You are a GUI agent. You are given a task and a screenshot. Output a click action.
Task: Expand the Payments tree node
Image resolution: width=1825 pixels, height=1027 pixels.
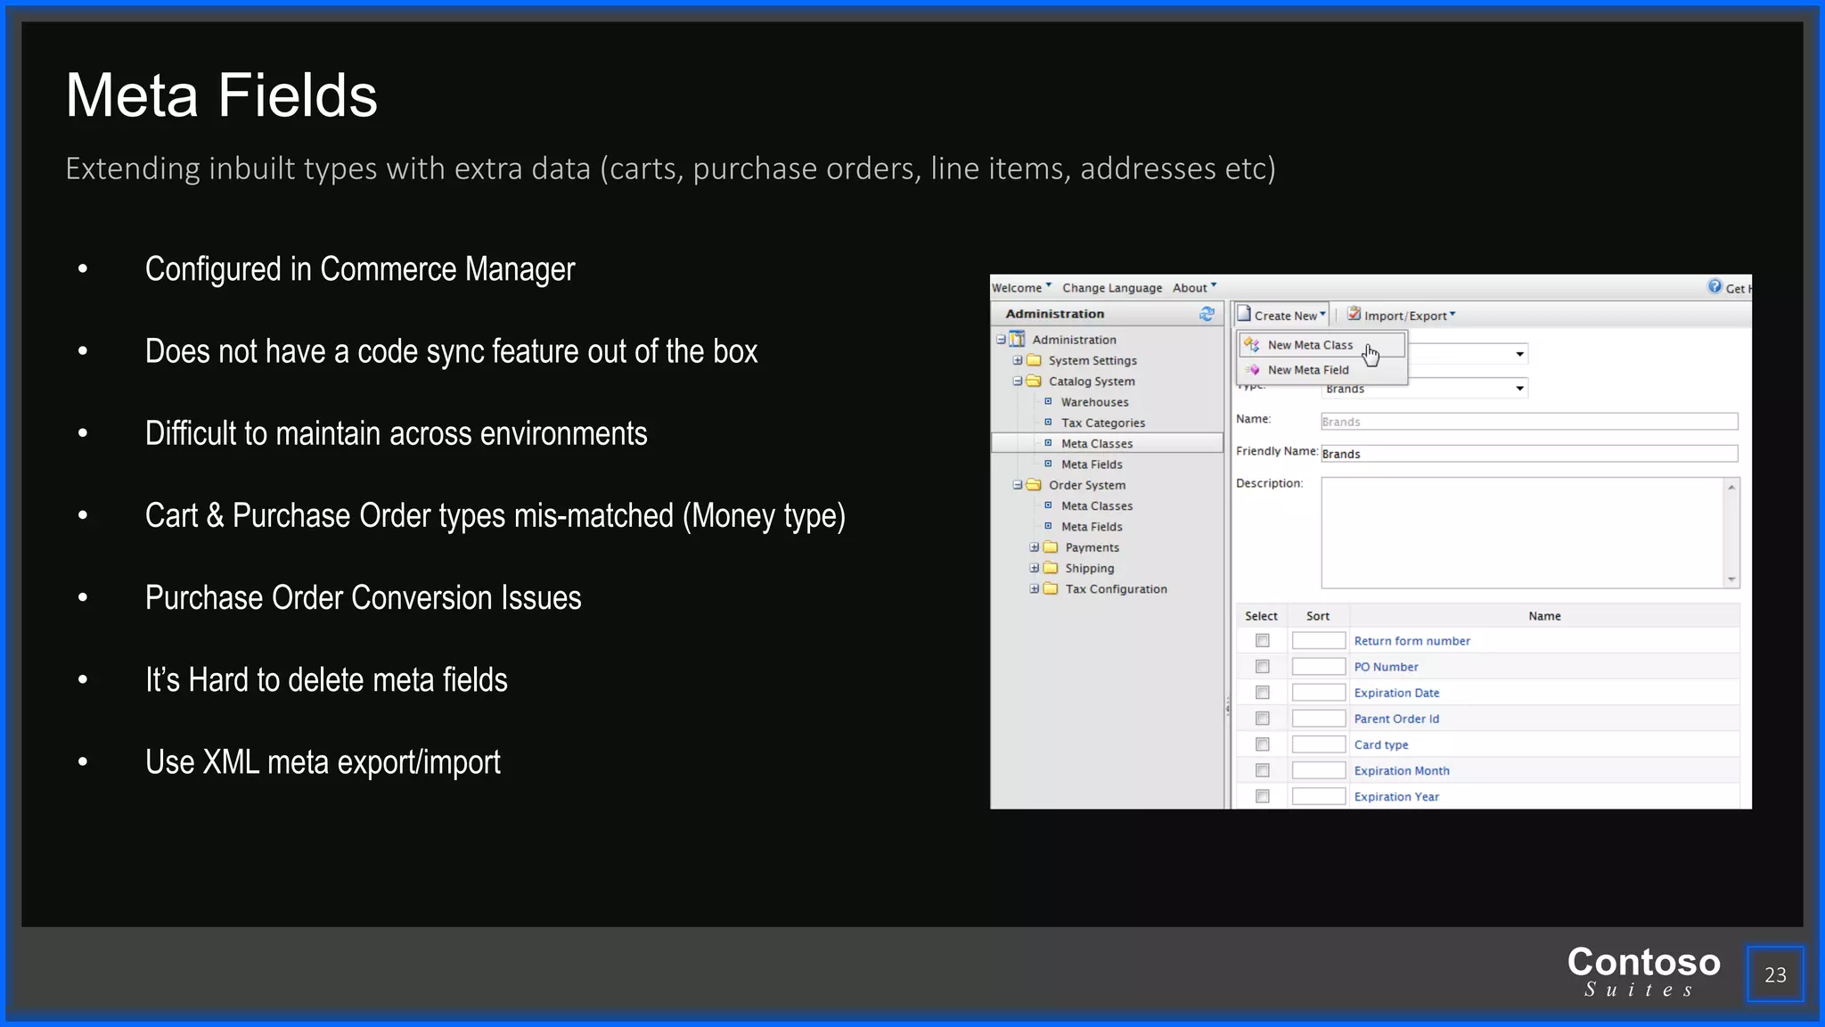pyautogui.click(x=1034, y=547)
